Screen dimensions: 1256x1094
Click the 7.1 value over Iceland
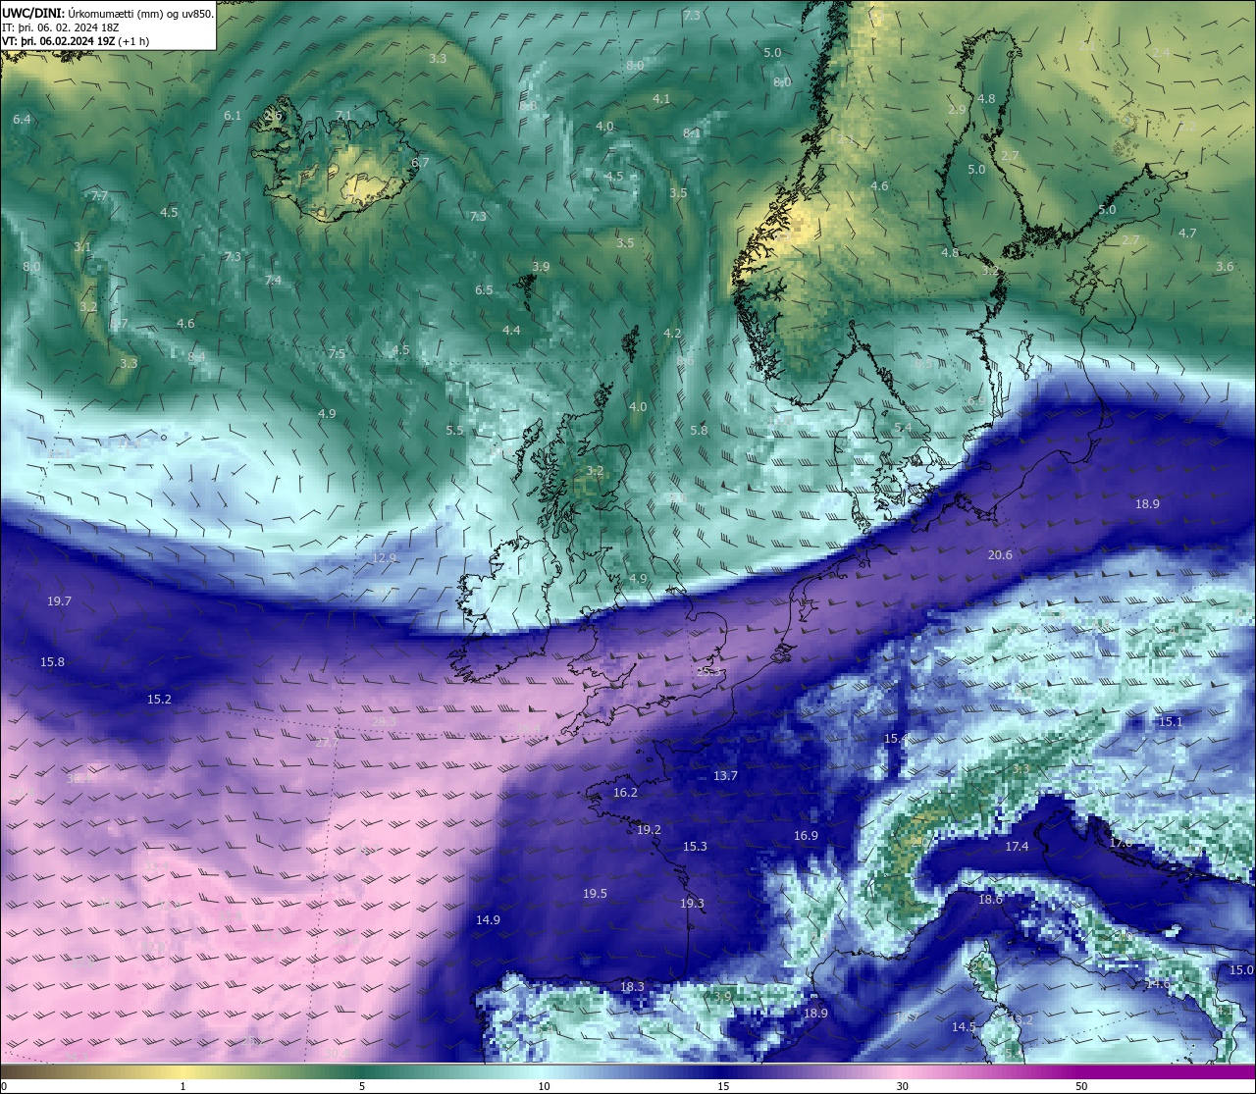click(343, 116)
